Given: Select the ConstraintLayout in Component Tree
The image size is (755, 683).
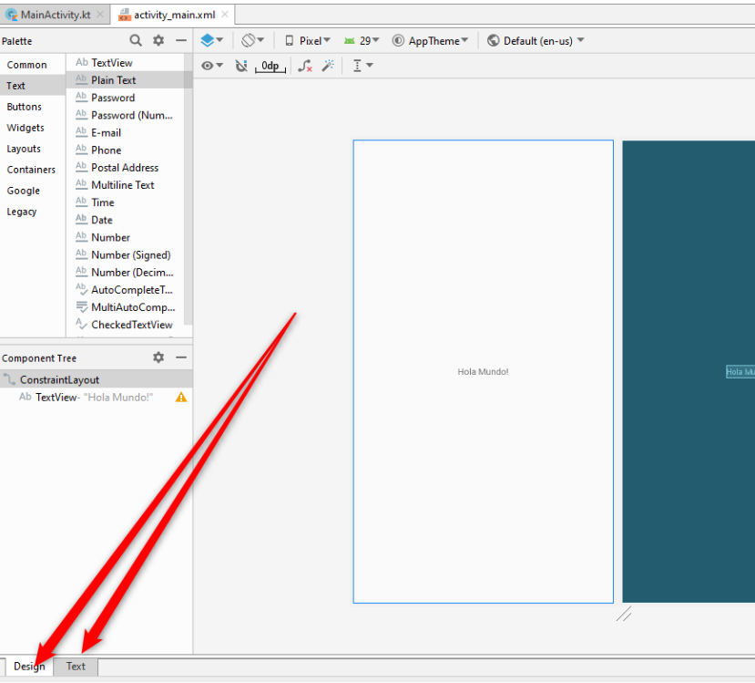Looking at the screenshot, I should pyautogui.click(x=59, y=379).
